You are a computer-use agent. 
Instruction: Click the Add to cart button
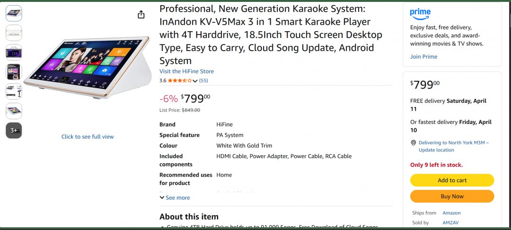[452, 180]
